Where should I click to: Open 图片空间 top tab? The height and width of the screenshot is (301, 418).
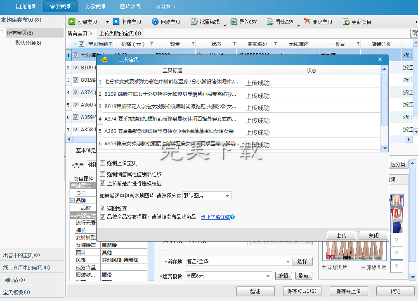click(x=130, y=7)
